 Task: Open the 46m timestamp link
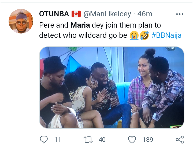(x=145, y=14)
